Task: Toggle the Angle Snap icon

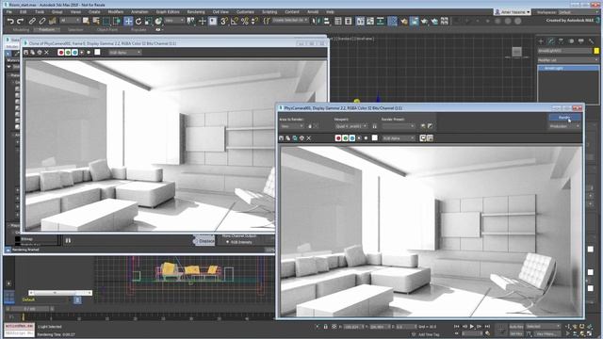Action: tap(235, 21)
